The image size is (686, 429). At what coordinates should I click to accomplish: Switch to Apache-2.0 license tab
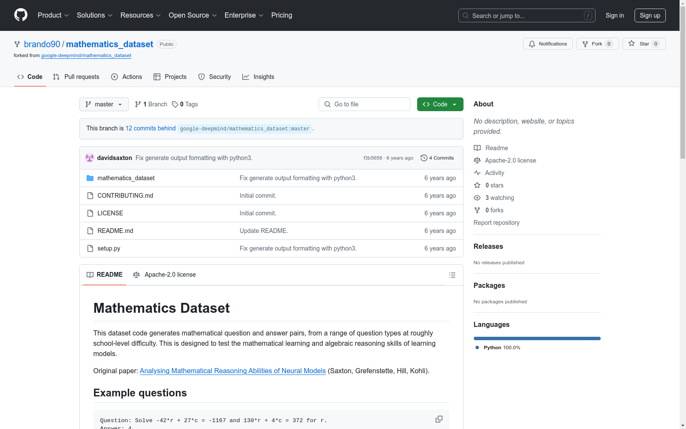(x=164, y=275)
